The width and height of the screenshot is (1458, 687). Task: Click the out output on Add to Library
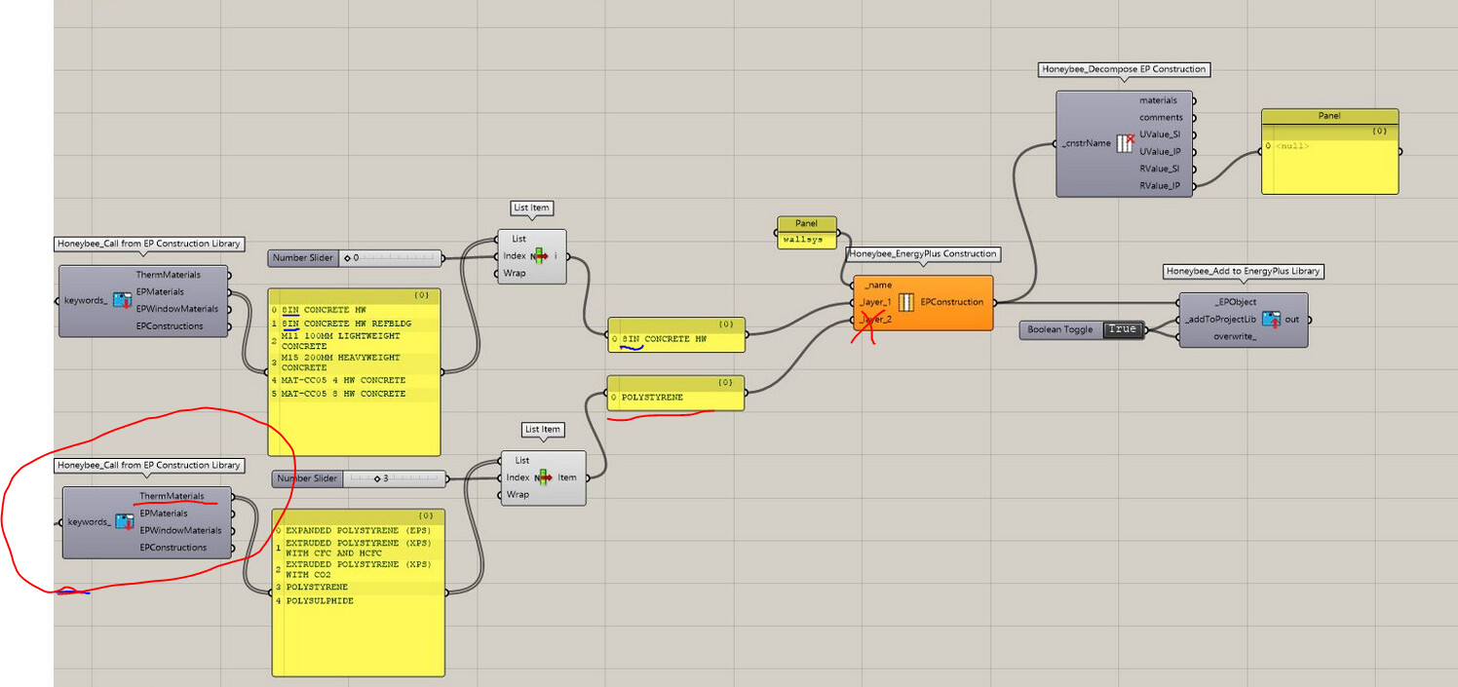tap(1292, 320)
